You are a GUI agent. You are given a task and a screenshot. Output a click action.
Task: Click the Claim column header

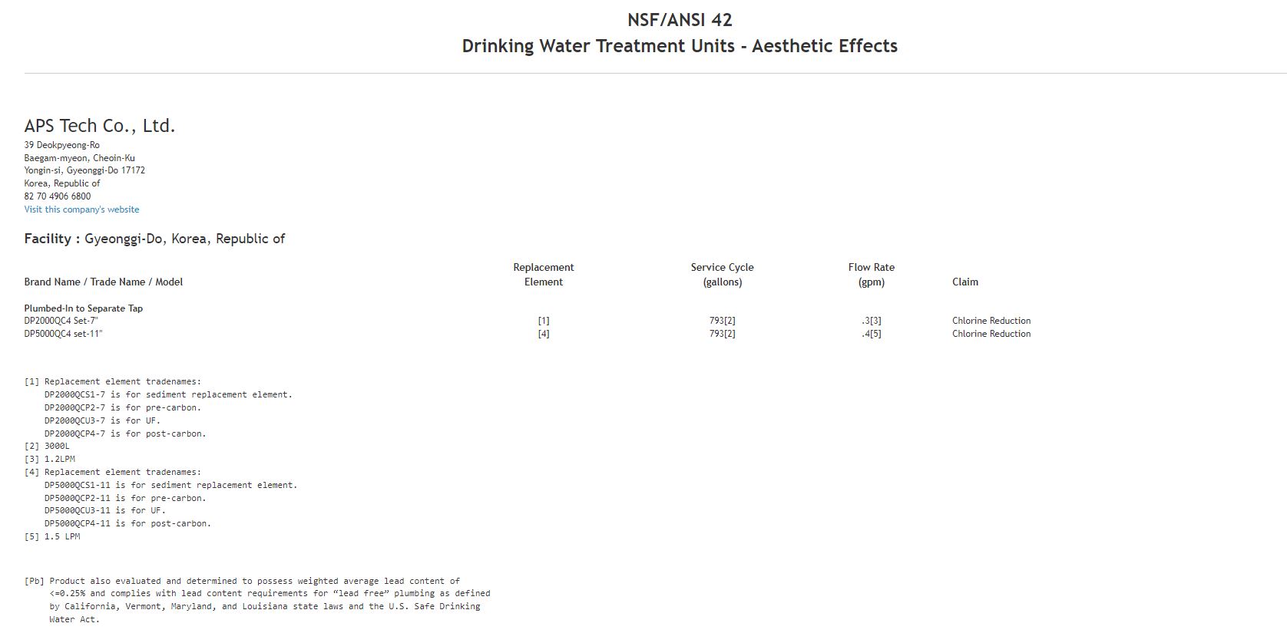point(965,282)
